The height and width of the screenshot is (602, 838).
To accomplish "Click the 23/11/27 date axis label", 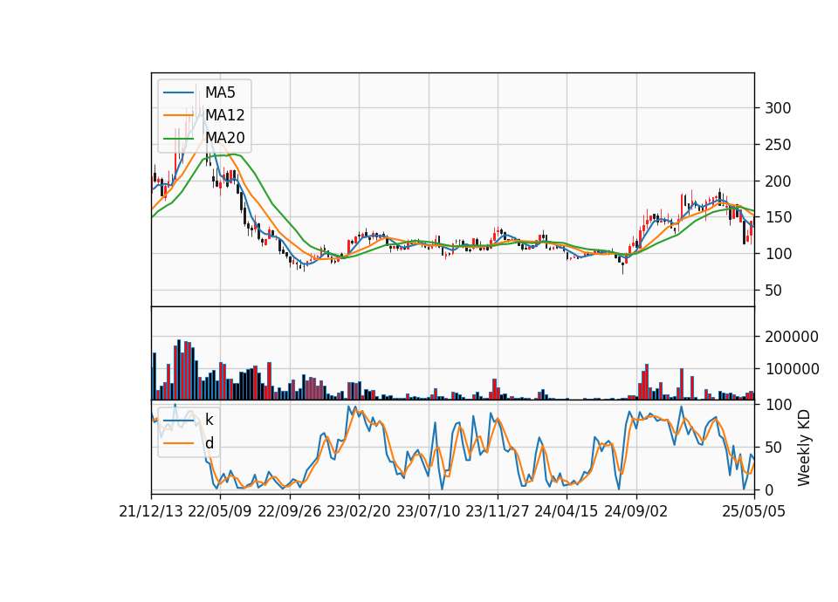I will coord(498,511).
